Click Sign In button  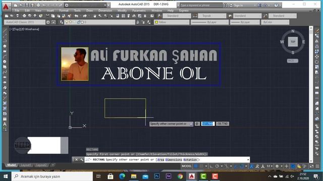pos(238,6)
